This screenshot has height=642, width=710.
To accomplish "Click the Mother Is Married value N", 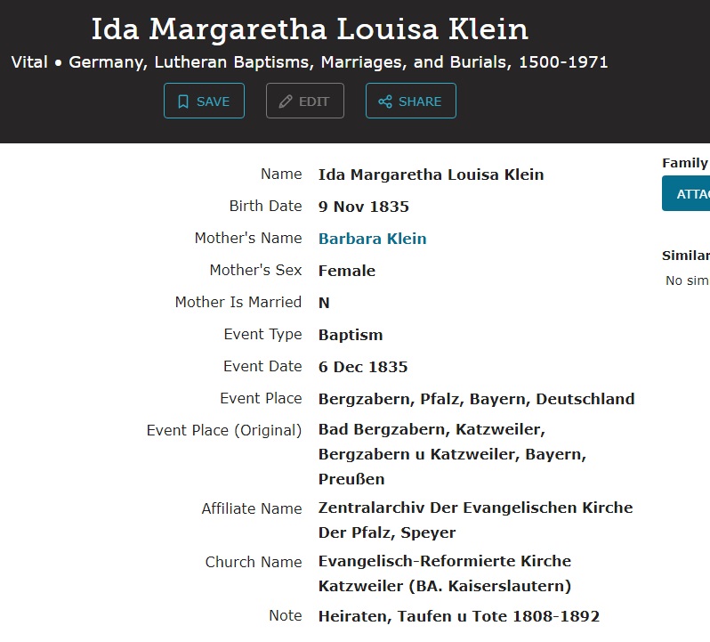I will (x=324, y=303).
